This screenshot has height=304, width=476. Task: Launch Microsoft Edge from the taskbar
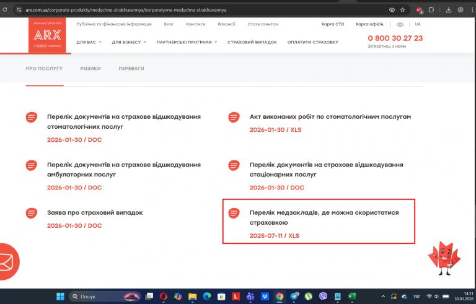click(x=207, y=297)
